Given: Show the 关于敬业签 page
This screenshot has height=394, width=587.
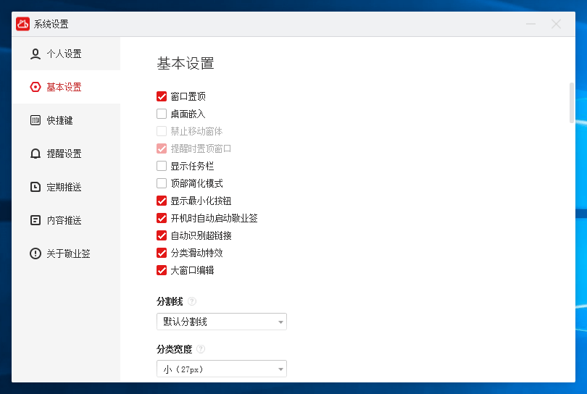Looking at the screenshot, I should pos(66,253).
